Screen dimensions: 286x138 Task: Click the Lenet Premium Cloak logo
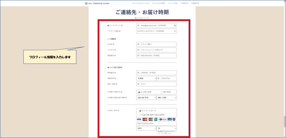97,3
